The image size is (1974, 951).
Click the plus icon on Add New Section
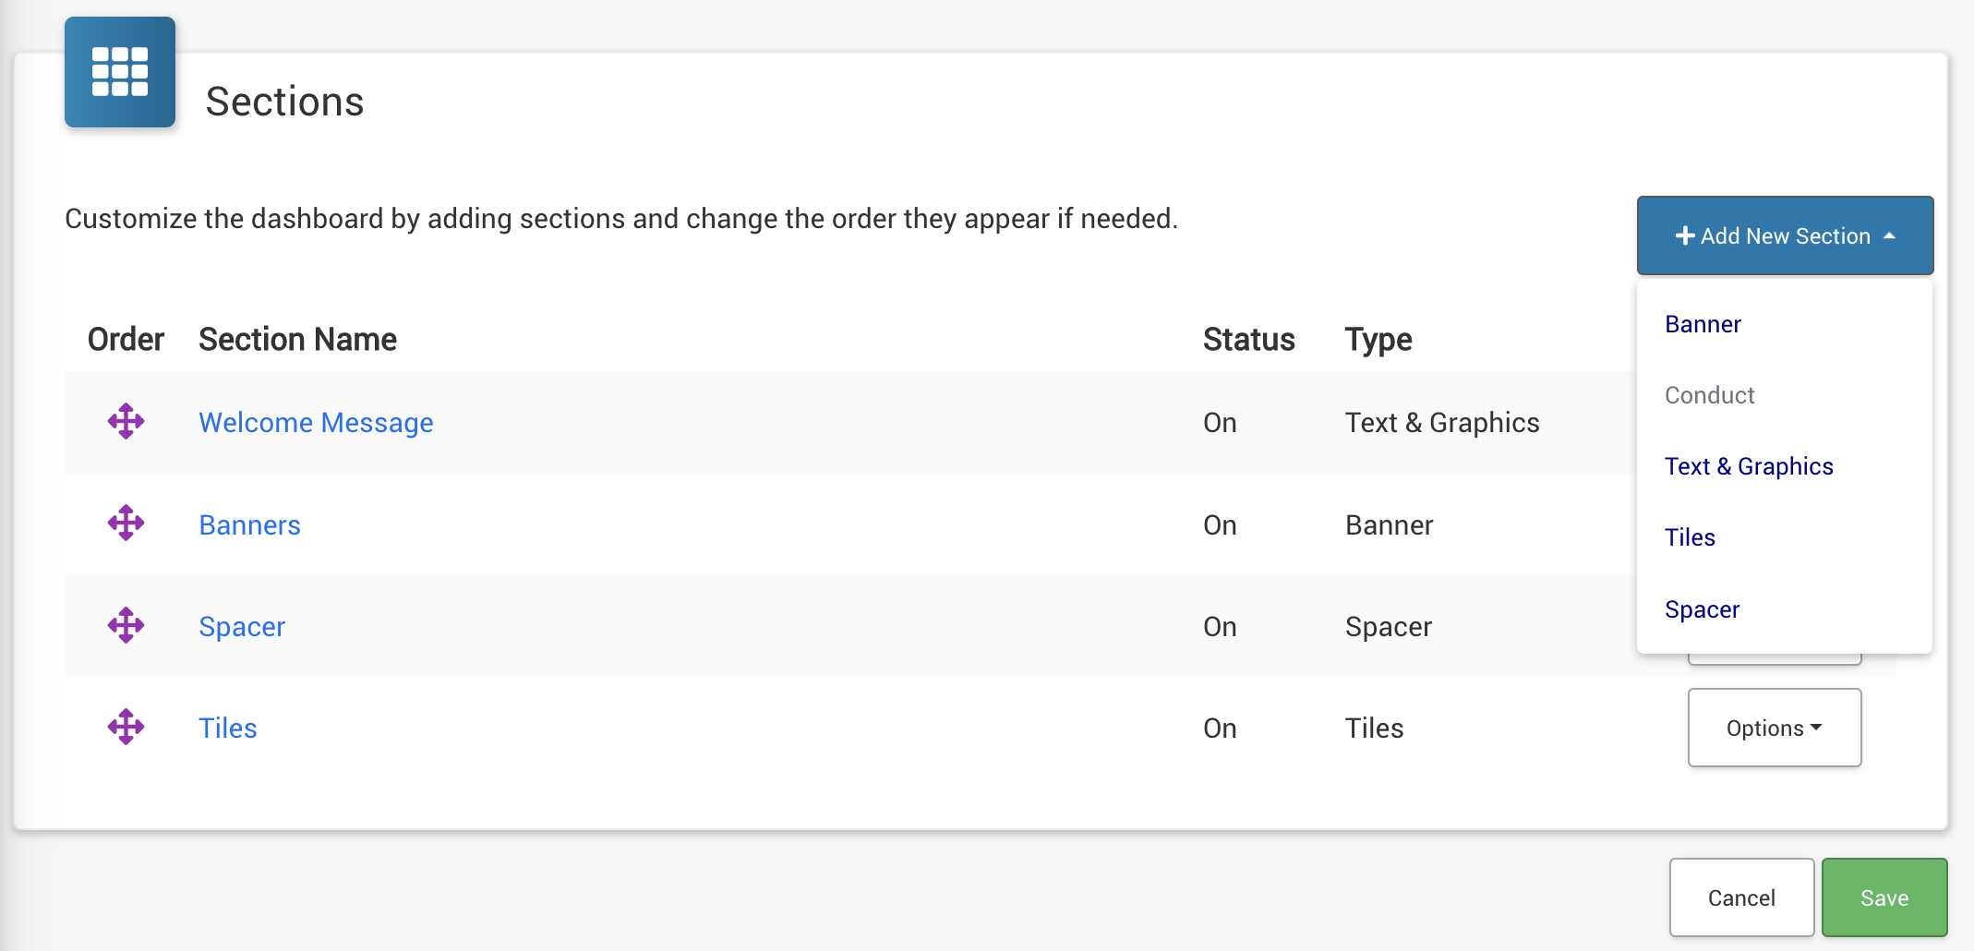tap(1684, 236)
